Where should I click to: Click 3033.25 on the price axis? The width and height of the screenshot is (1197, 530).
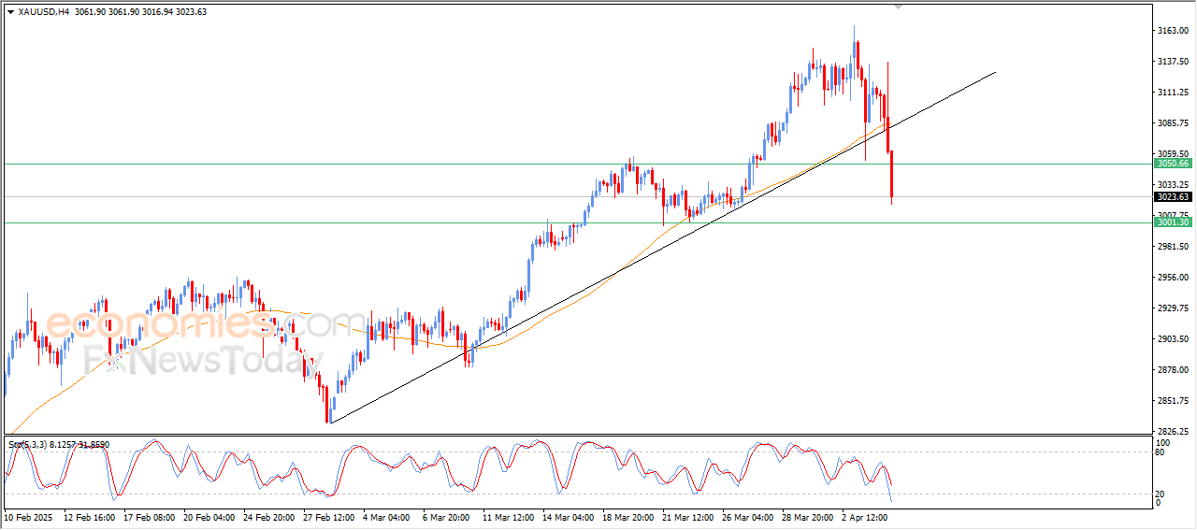point(1172,185)
